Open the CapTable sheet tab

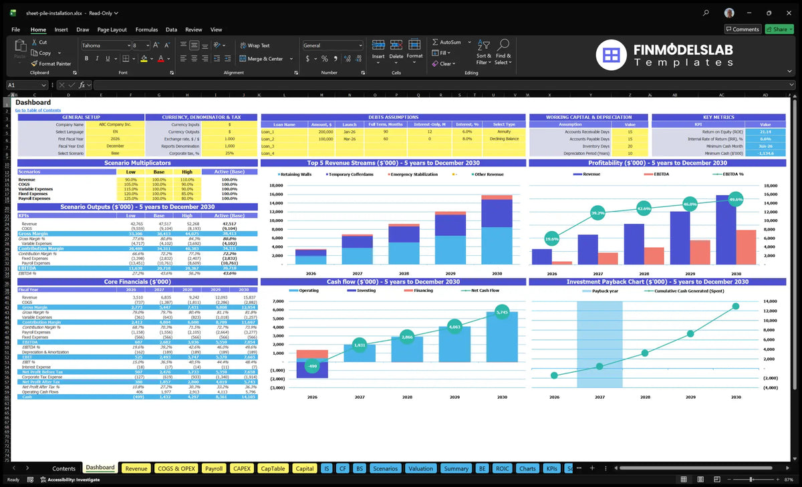273,468
